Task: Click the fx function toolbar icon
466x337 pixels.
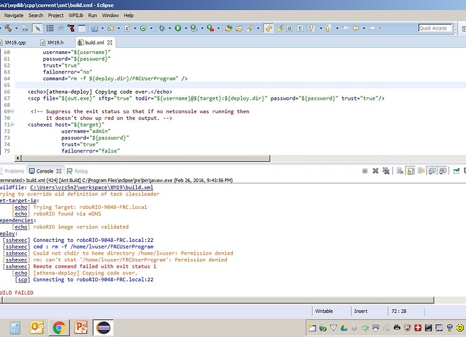Action: pos(61,28)
